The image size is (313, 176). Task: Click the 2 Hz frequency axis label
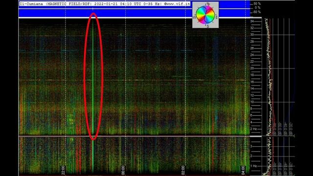[x=253, y=129]
